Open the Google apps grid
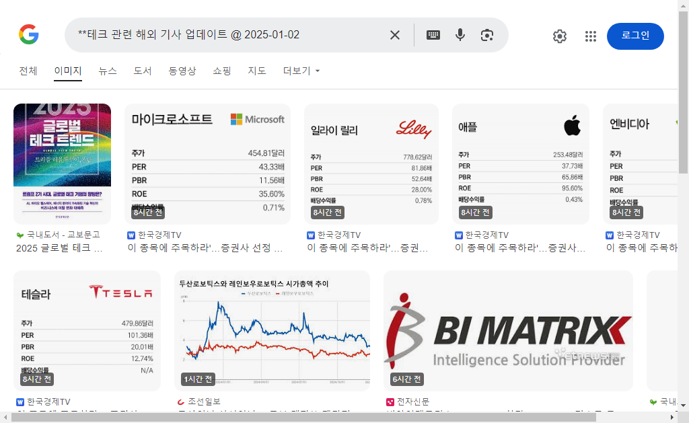 click(x=591, y=36)
